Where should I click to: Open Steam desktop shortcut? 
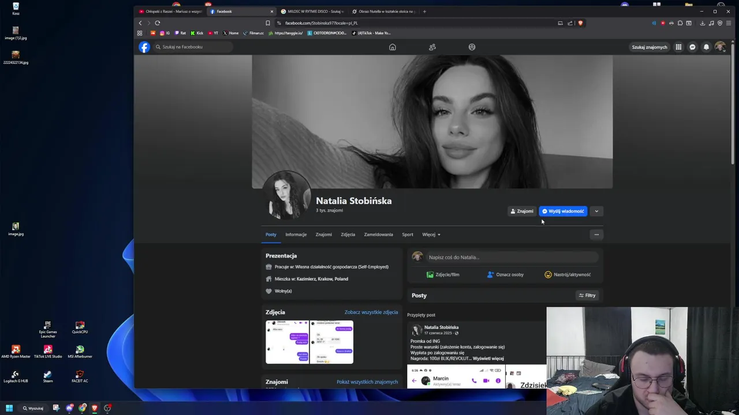pyautogui.click(x=48, y=376)
